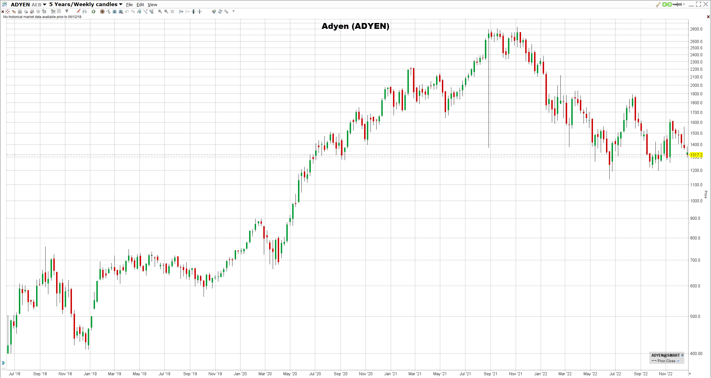The width and height of the screenshot is (711, 378).
Task: Open the File menu
Action: 129,5
